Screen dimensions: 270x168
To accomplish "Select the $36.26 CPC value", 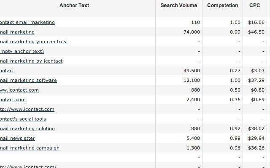I will [256, 148].
